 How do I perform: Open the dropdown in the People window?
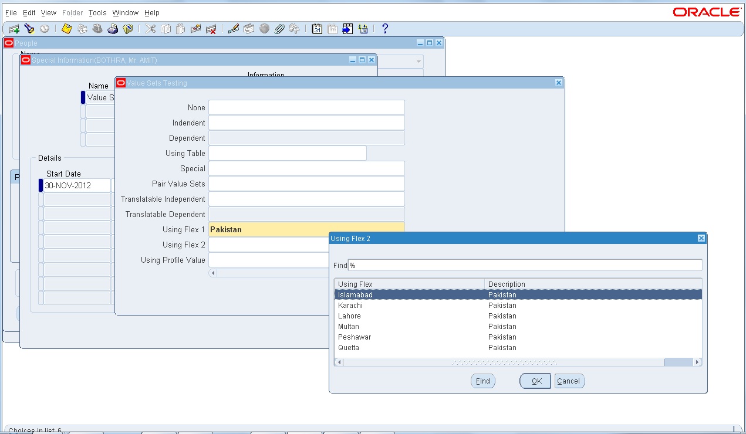[417, 61]
